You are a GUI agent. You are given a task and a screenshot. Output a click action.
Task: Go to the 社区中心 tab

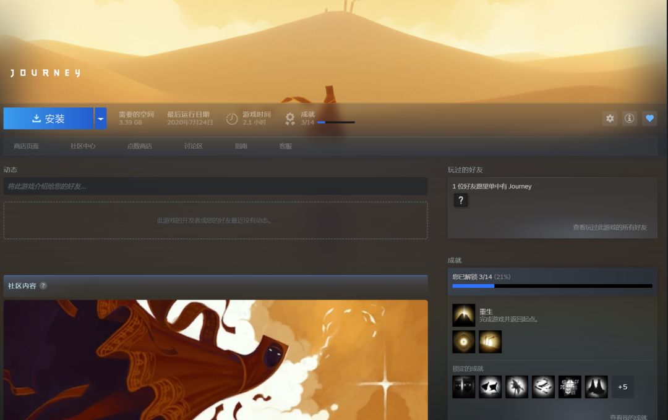[83, 146]
